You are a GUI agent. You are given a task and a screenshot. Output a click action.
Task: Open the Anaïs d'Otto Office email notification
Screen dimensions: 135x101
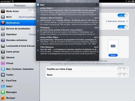(67, 41)
